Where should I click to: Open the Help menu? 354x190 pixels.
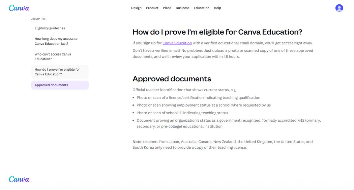tap(217, 8)
